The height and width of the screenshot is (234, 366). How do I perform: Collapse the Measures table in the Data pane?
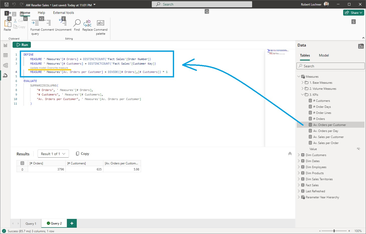[299, 76]
